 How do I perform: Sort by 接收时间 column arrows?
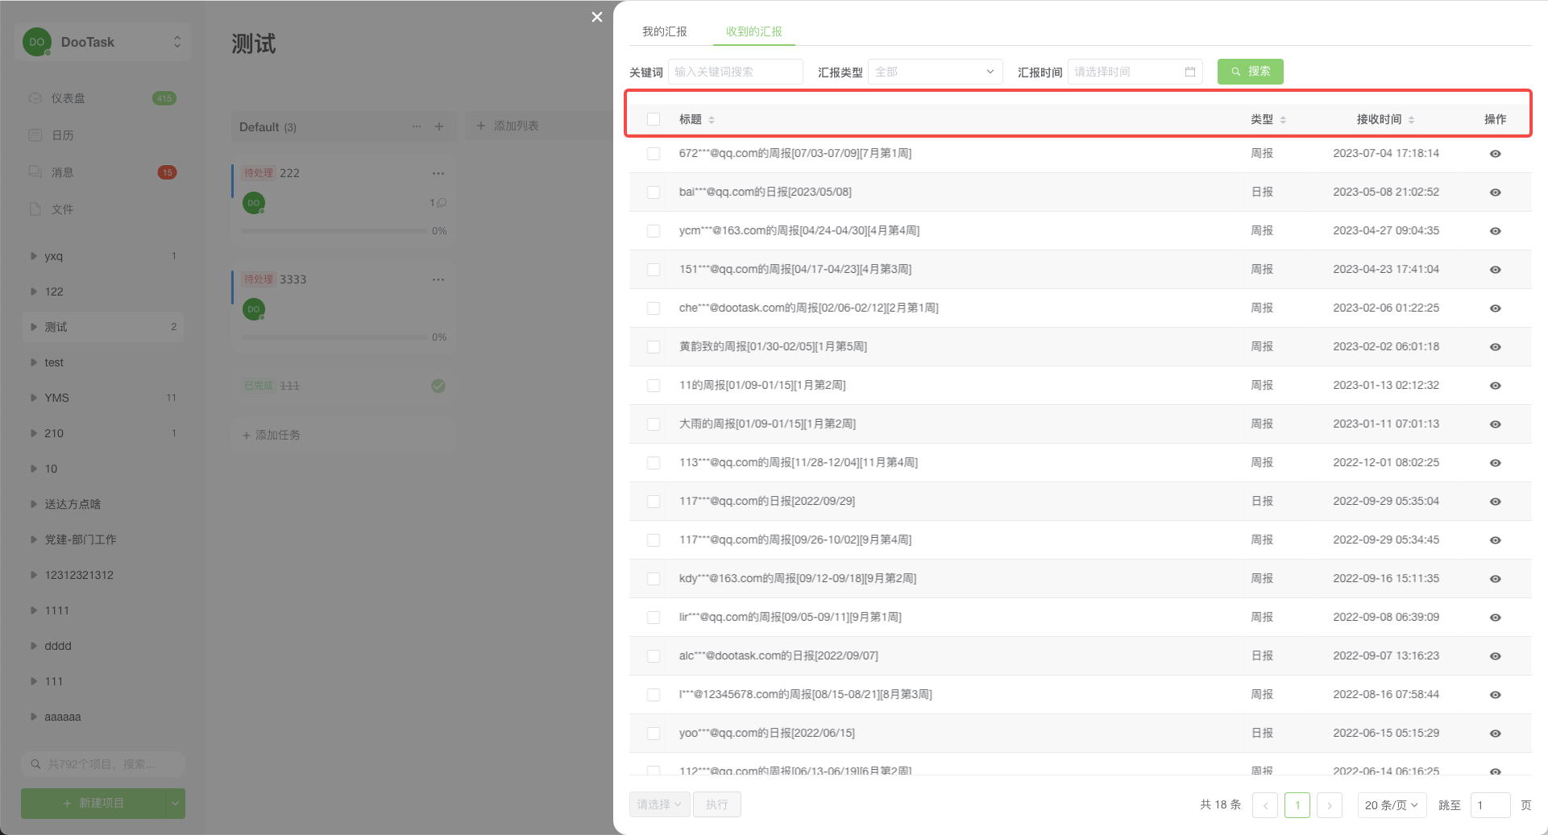pyautogui.click(x=1411, y=120)
